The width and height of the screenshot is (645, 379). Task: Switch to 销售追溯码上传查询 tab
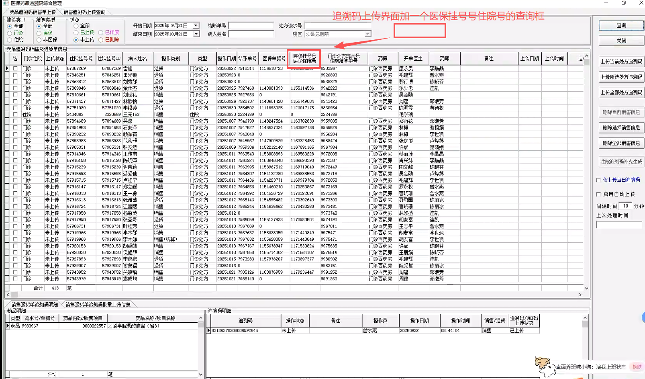coord(84,12)
